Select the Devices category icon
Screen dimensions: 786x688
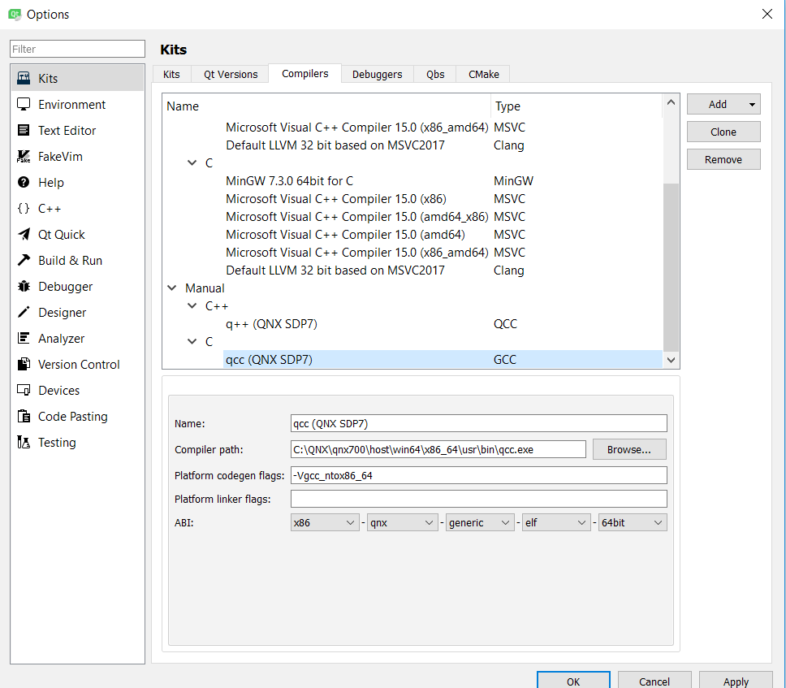click(x=24, y=390)
